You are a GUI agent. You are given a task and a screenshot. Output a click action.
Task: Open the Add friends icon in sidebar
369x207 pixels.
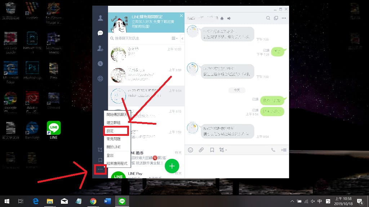tap(100, 49)
